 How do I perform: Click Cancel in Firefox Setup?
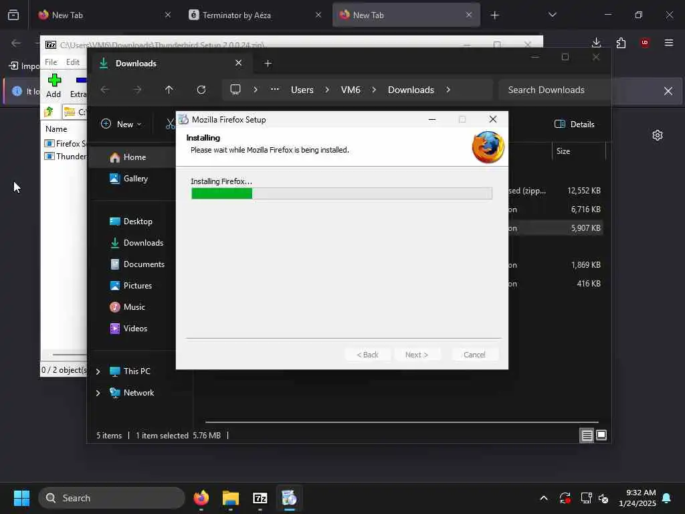(x=474, y=355)
